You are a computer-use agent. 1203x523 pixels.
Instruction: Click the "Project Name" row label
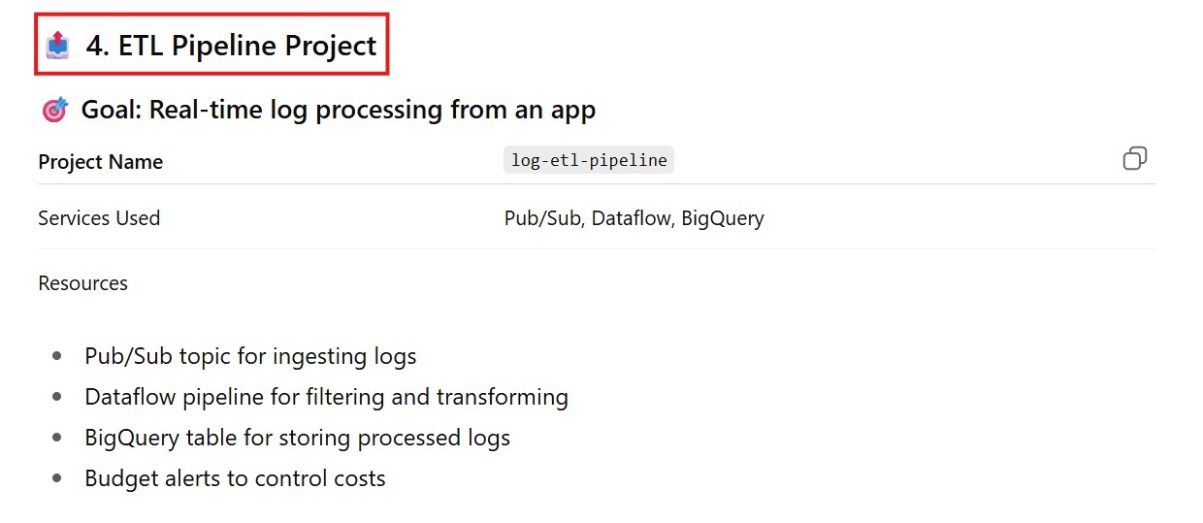point(100,162)
